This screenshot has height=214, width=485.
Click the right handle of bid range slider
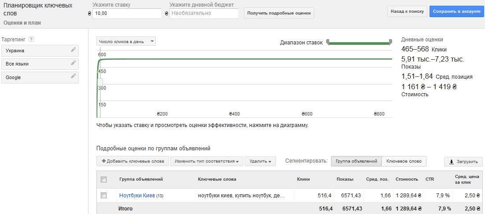pos(390,42)
